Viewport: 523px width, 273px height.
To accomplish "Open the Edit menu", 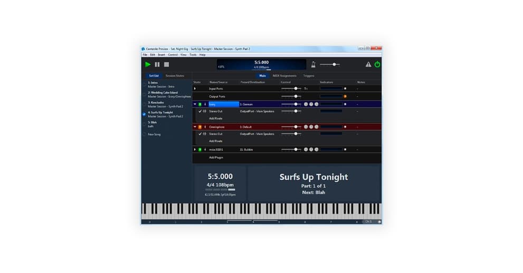I will tap(153, 55).
